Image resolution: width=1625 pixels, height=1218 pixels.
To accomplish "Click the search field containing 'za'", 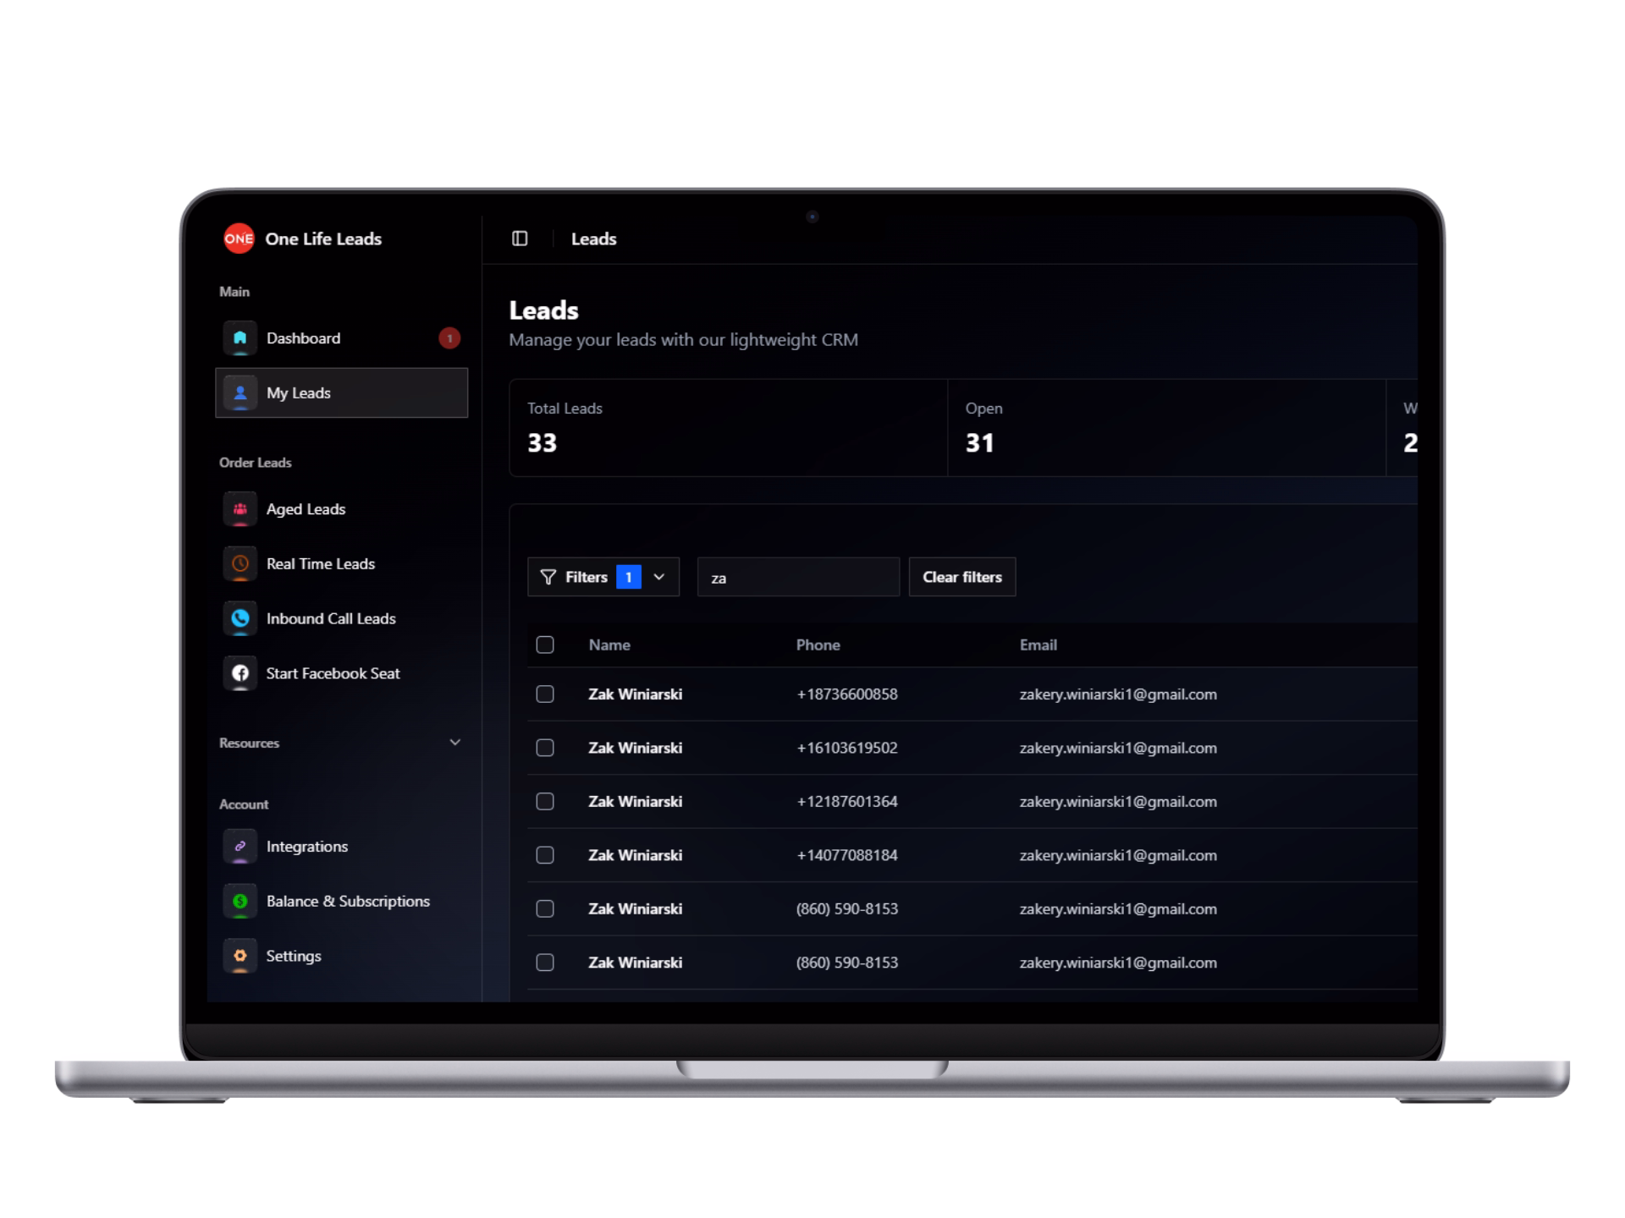I will [x=797, y=576].
